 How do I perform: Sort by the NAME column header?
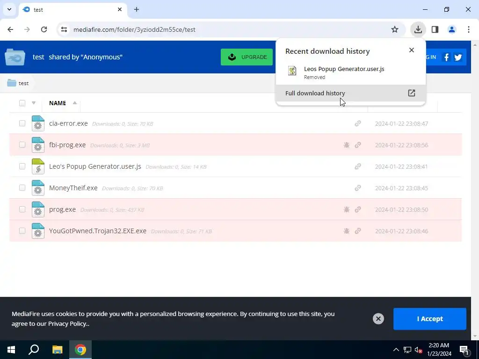58,103
